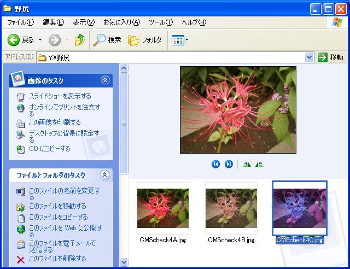This screenshot has height=269, width=350.
Task: Click folder icon in title bar
Action: click(x=7, y=9)
